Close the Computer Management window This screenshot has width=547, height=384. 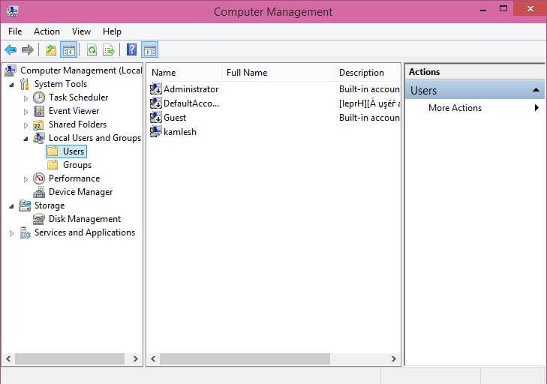tap(530, 8)
